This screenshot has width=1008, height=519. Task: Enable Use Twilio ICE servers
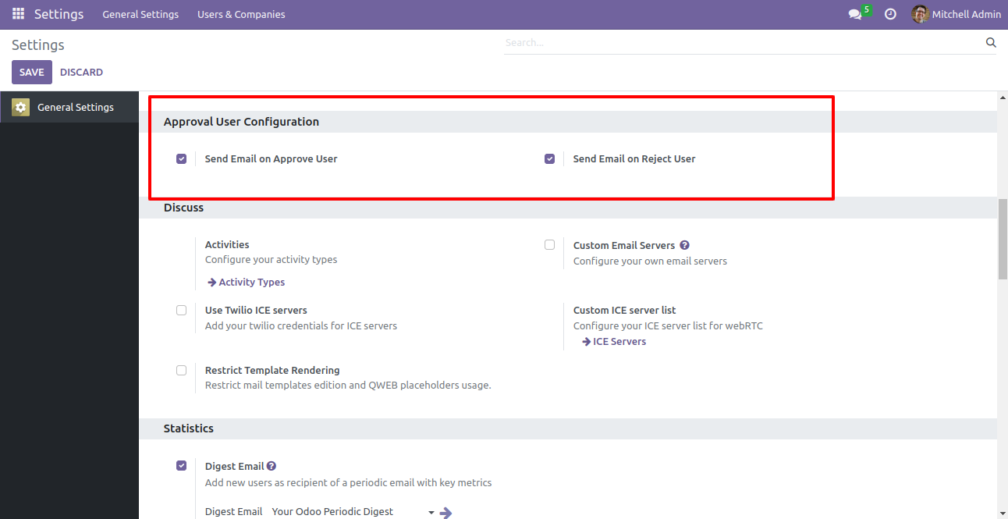(181, 310)
